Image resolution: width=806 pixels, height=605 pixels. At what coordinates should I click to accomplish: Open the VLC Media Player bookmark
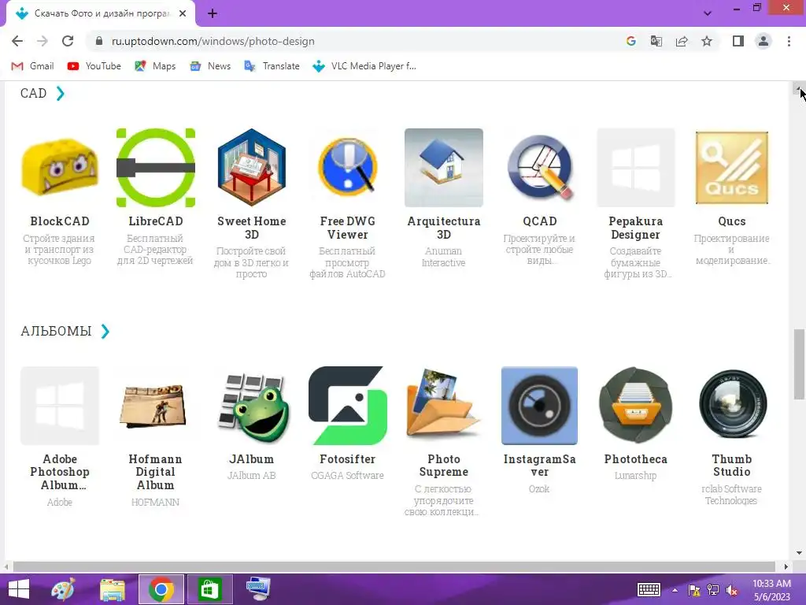(x=364, y=66)
